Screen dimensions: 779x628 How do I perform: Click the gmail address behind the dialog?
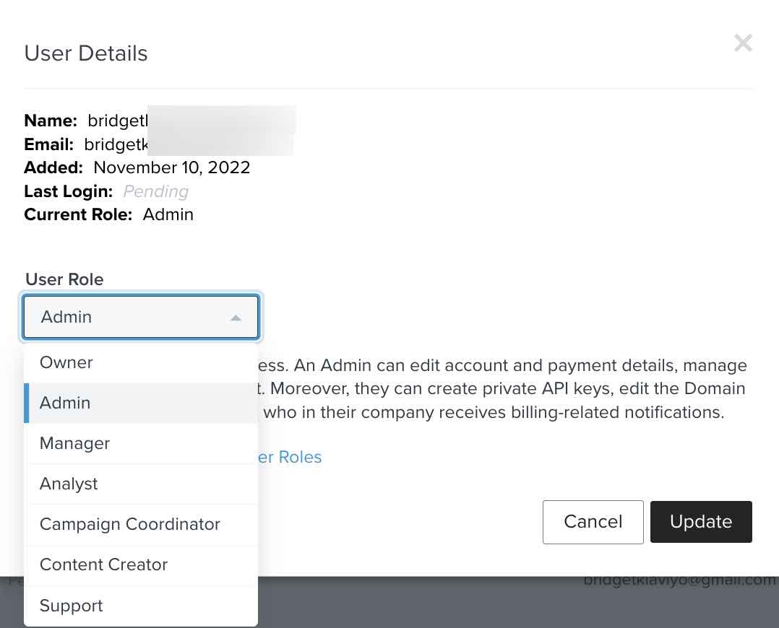tap(679, 581)
